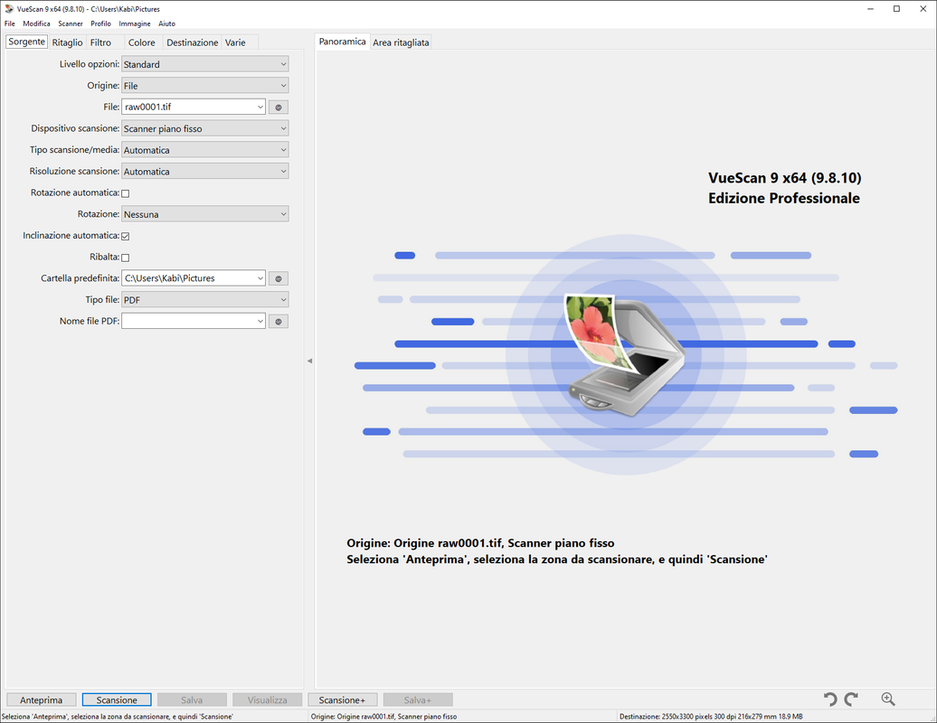Screen dimensions: 937x723
Task: Click the 'Origine: Origine raw0001.tif' preview message
Action: 480,543
